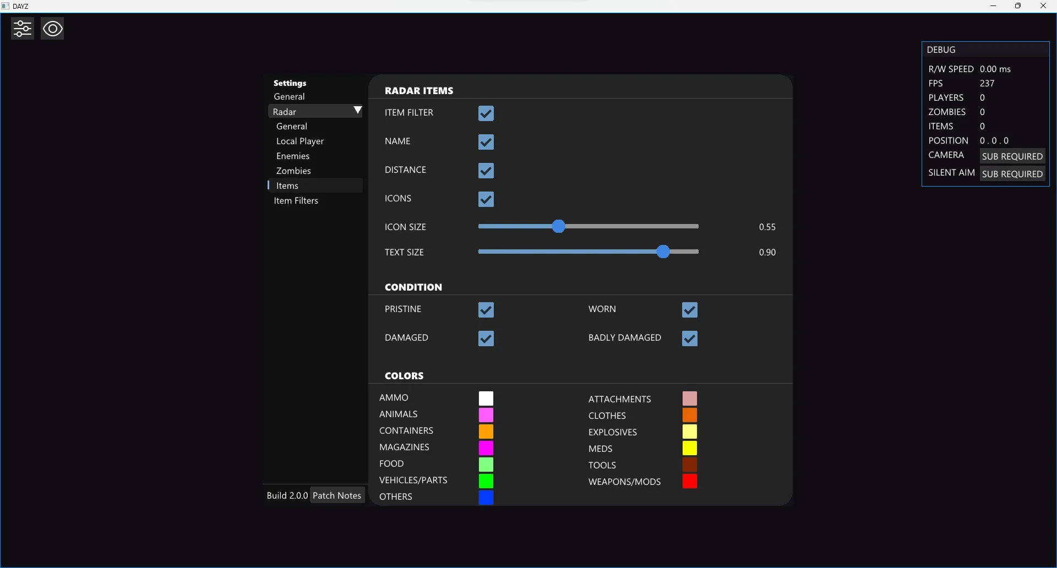Screen dimensions: 1057x568
Task: Pick the WEAPONS/MODS red color swatch
Action: point(689,482)
